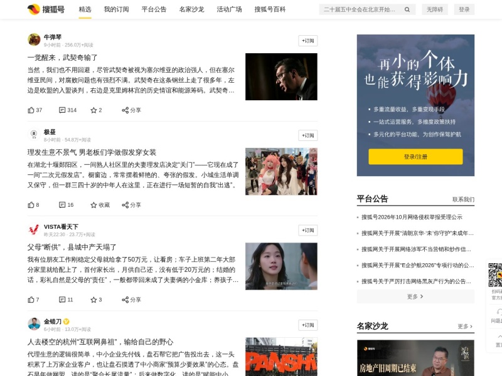Share the 父母断供 article
Viewport: 502px width, 376px height.
pos(131,300)
